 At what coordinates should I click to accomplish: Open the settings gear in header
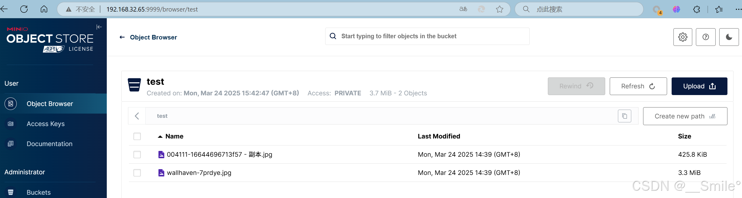click(x=683, y=37)
